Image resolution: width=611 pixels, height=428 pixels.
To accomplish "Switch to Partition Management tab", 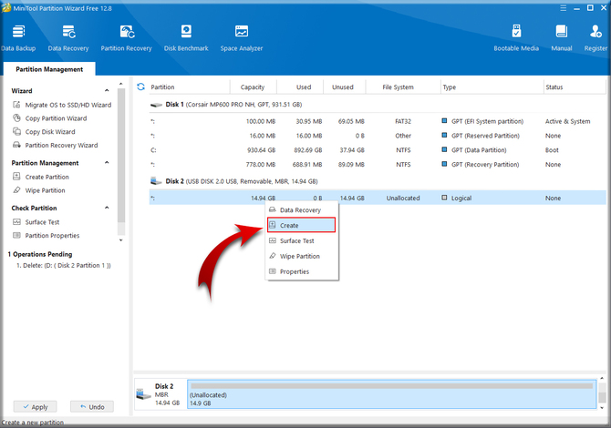I will (x=49, y=69).
